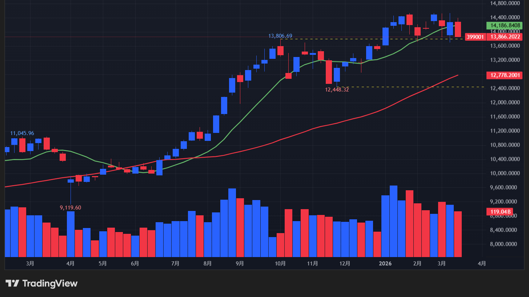529x297 pixels.
Task: Click the 2026 year label on time axis
Action: point(385,263)
